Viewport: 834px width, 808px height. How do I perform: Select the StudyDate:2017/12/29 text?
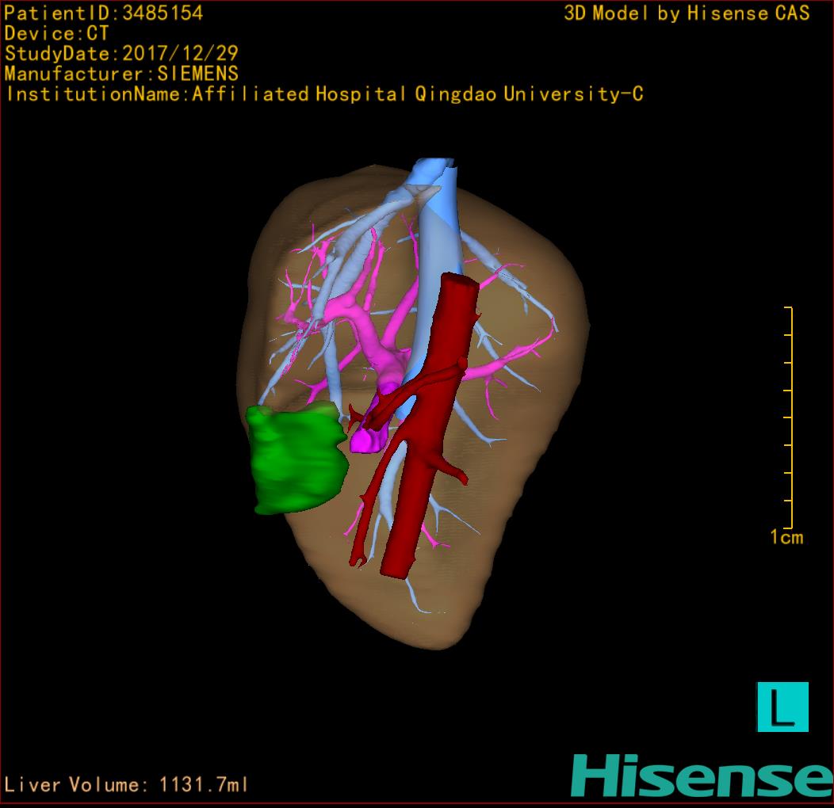(121, 54)
